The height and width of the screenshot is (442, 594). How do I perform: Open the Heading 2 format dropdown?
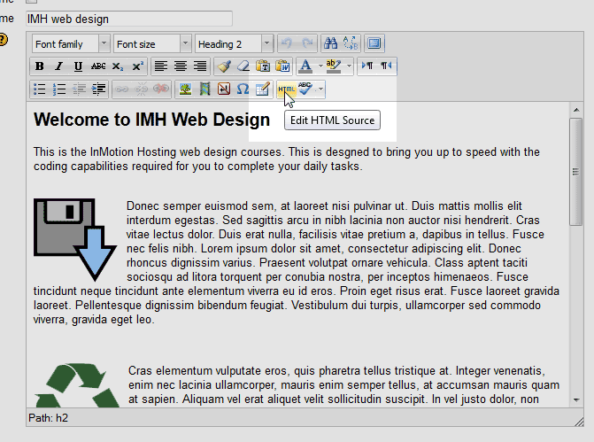click(234, 43)
